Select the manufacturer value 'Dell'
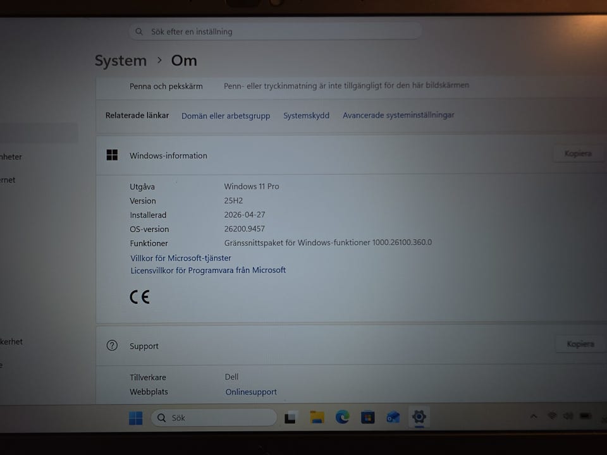 tap(231, 377)
